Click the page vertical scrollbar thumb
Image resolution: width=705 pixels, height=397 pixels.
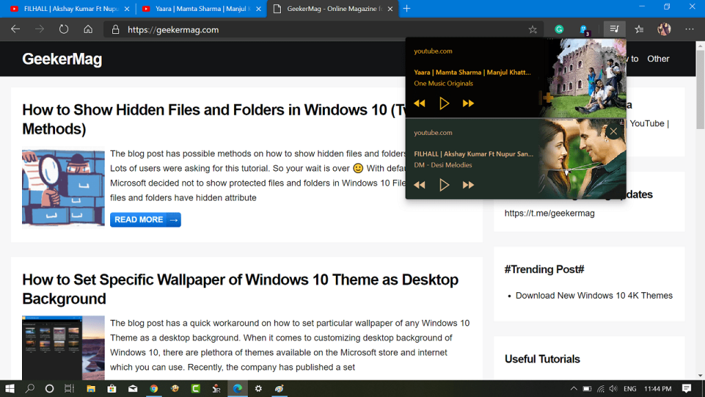point(700,89)
